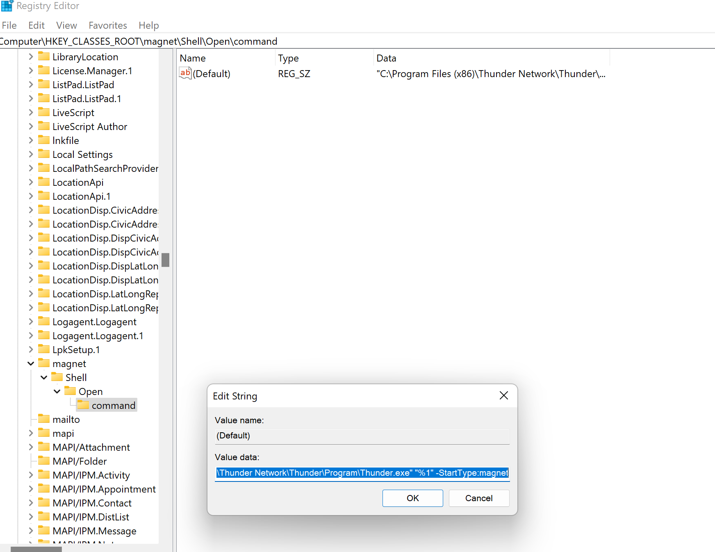The height and width of the screenshot is (552, 715).
Task: Select the LpkSetup.1 tree label
Action: pyautogui.click(x=76, y=350)
